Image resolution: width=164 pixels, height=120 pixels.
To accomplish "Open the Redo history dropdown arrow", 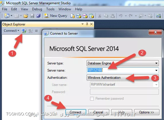I will coord(136,16).
